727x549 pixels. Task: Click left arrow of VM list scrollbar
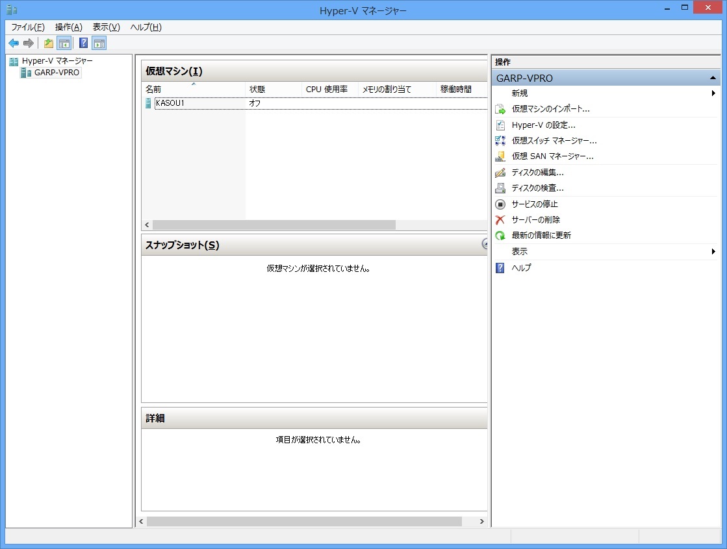(147, 225)
